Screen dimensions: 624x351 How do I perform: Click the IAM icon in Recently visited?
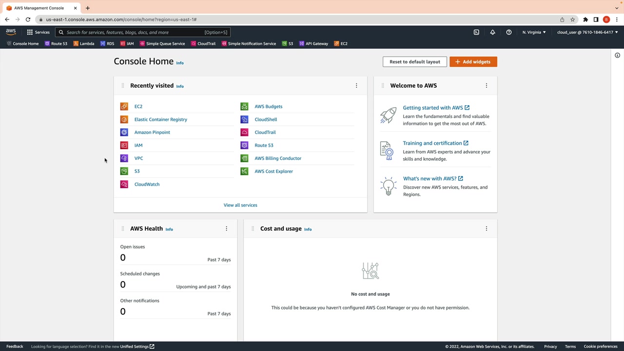click(124, 145)
